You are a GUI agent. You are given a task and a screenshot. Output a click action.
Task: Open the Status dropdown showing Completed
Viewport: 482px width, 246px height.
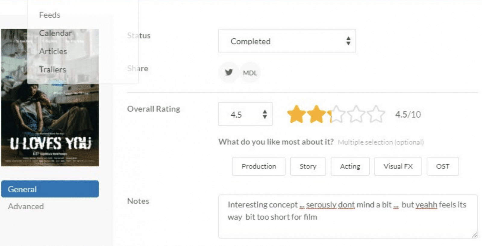(287, 41)
